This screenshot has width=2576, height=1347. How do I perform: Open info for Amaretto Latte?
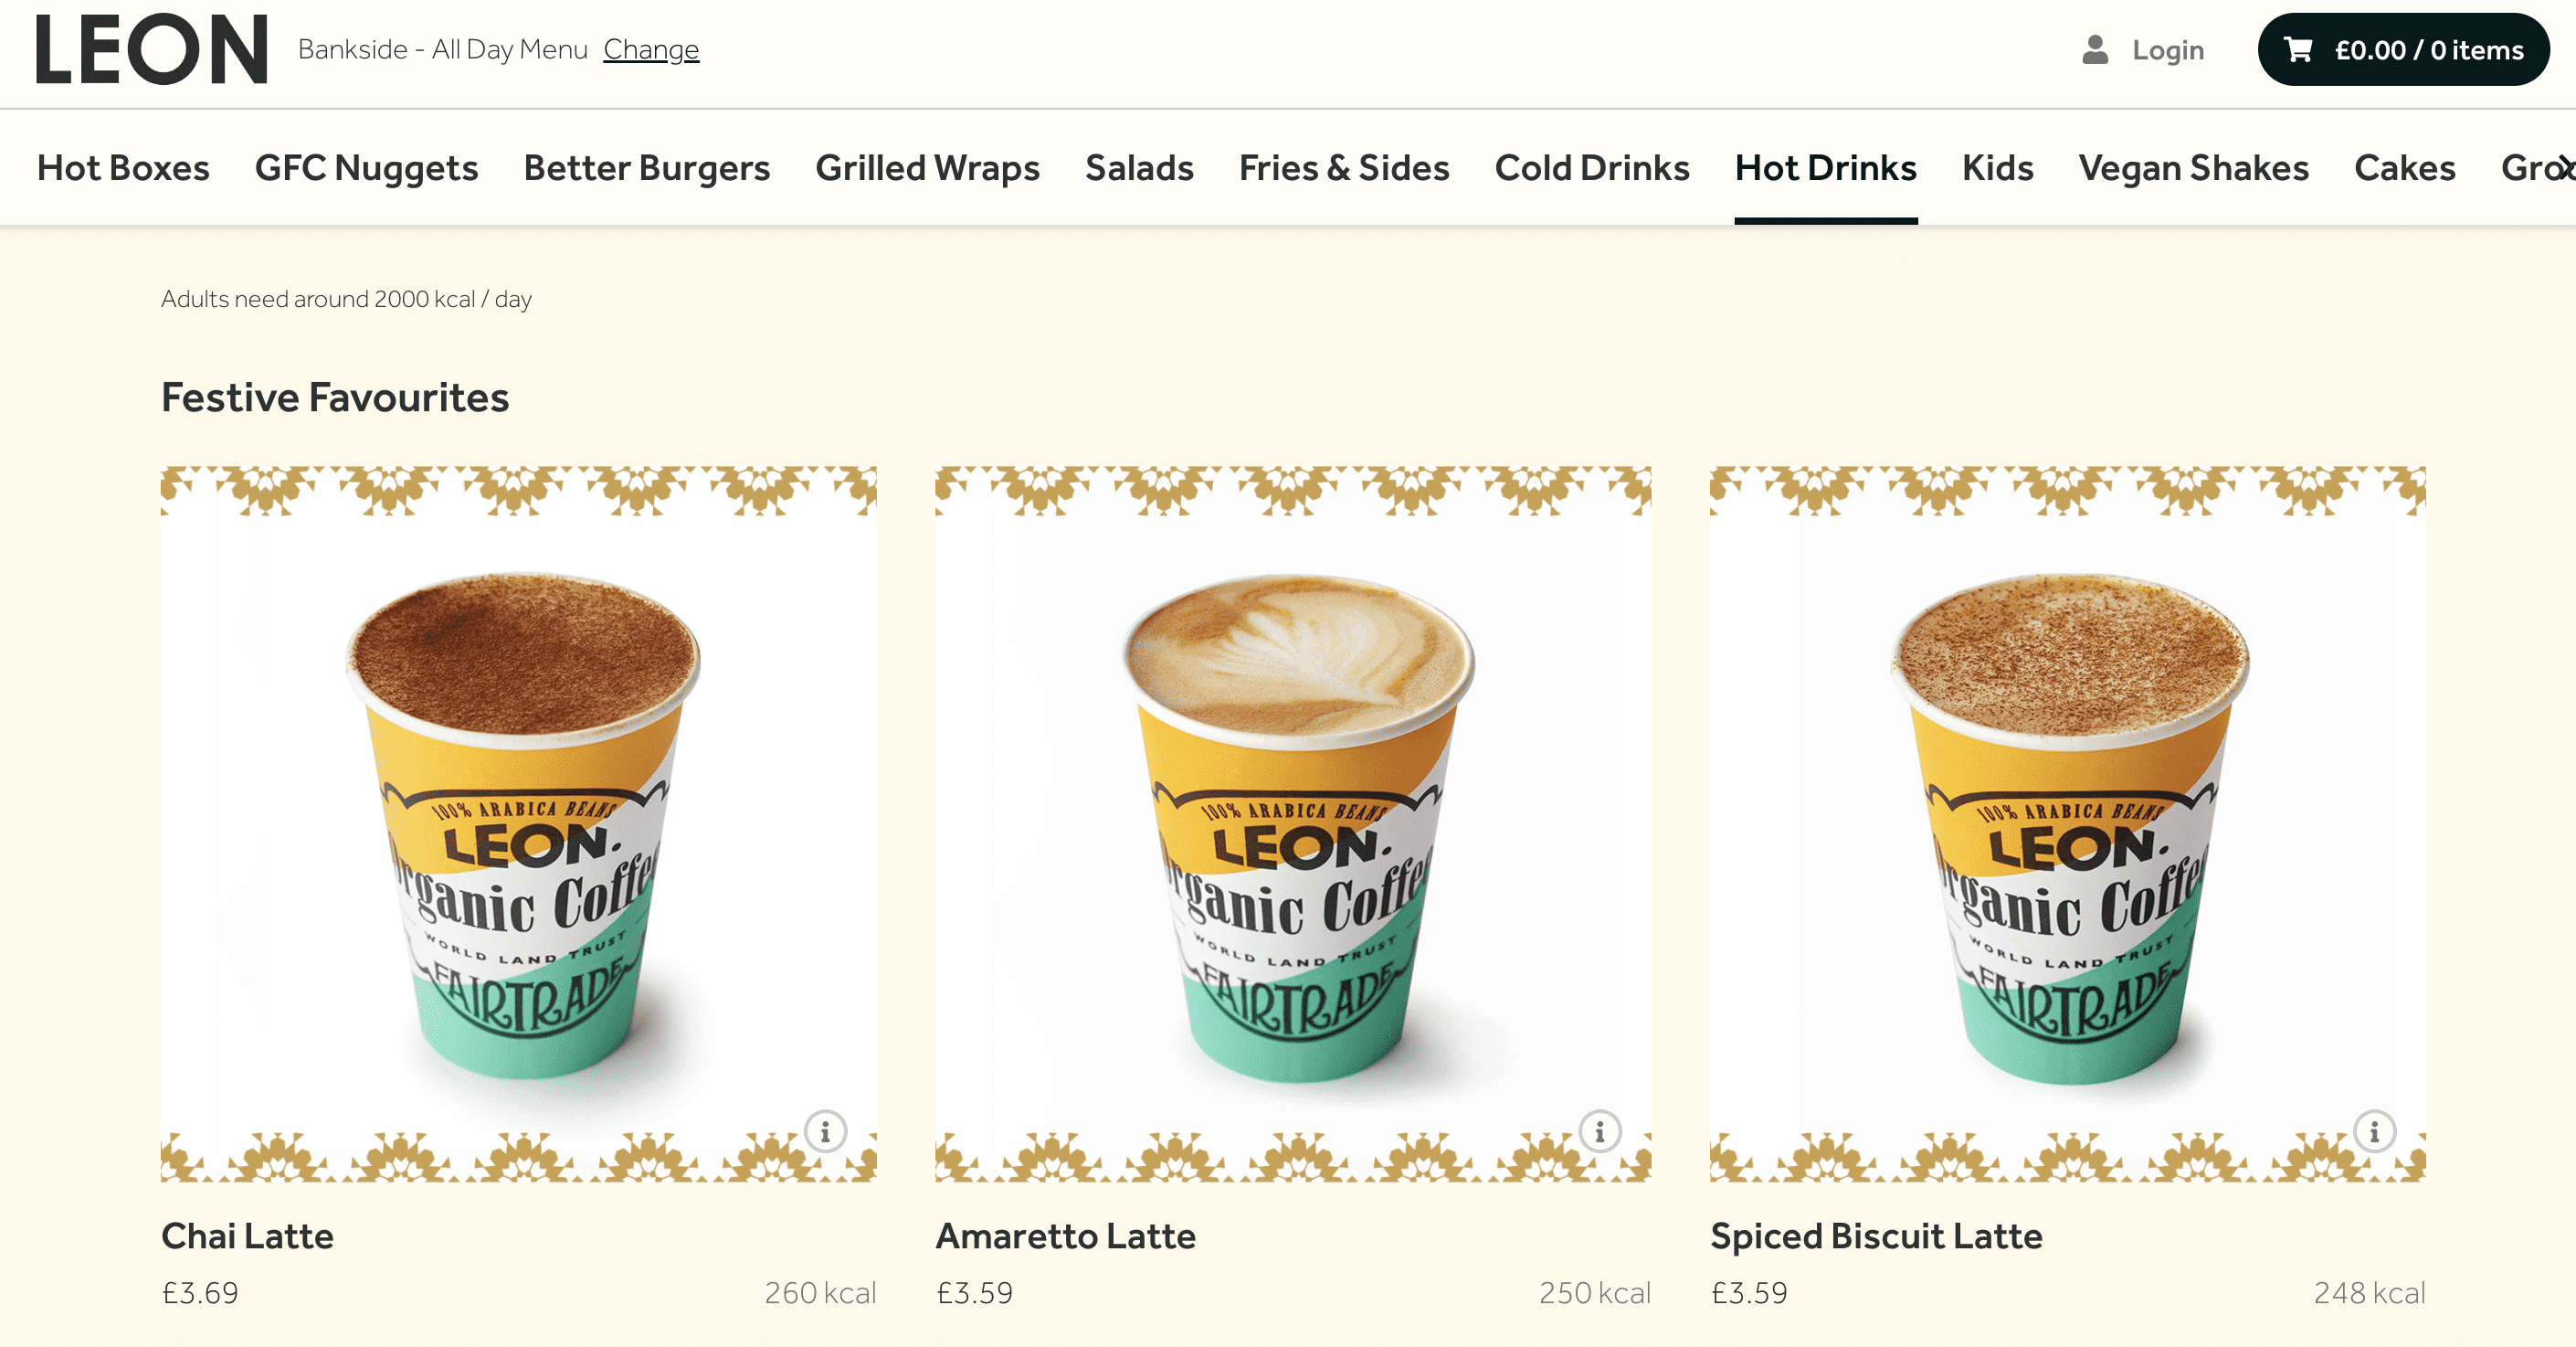click(x=1599, y=1132)
